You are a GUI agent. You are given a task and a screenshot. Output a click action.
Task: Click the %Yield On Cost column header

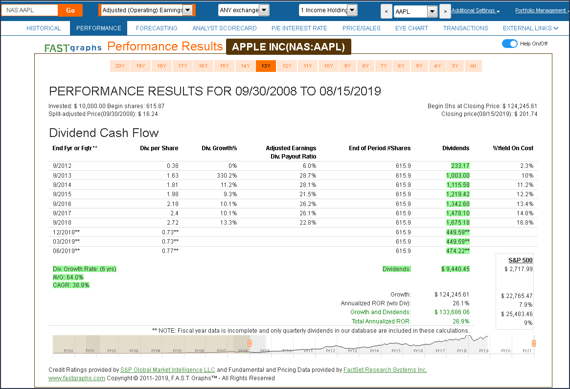tap(513, 148)
